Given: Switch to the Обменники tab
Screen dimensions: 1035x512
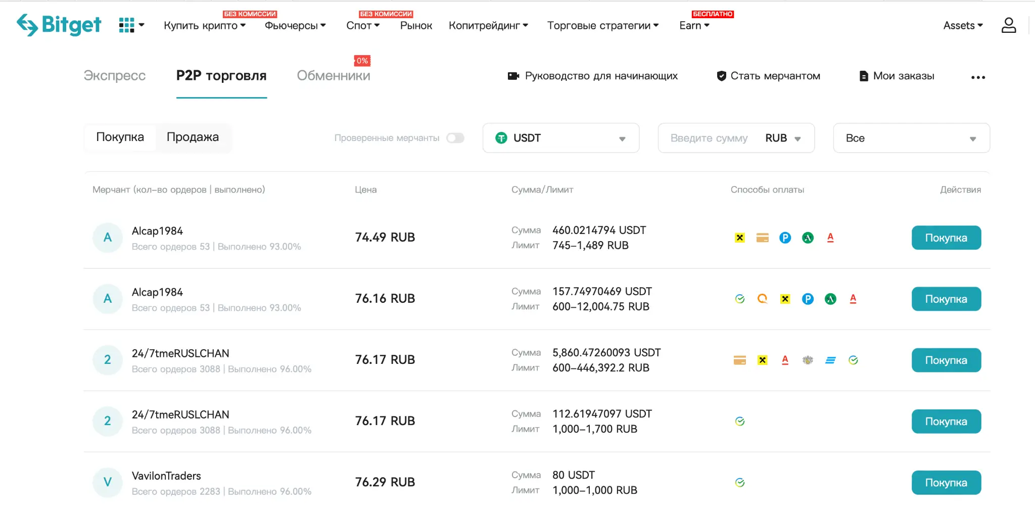Looking at the screenshot, I should pyautogui.click(x=334, y=76).
